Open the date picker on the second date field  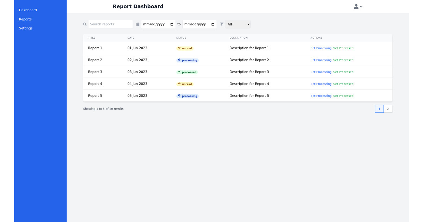(213, 24)
